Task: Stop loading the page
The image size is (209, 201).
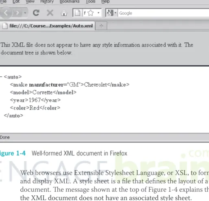Action: (x=50, y=13)
